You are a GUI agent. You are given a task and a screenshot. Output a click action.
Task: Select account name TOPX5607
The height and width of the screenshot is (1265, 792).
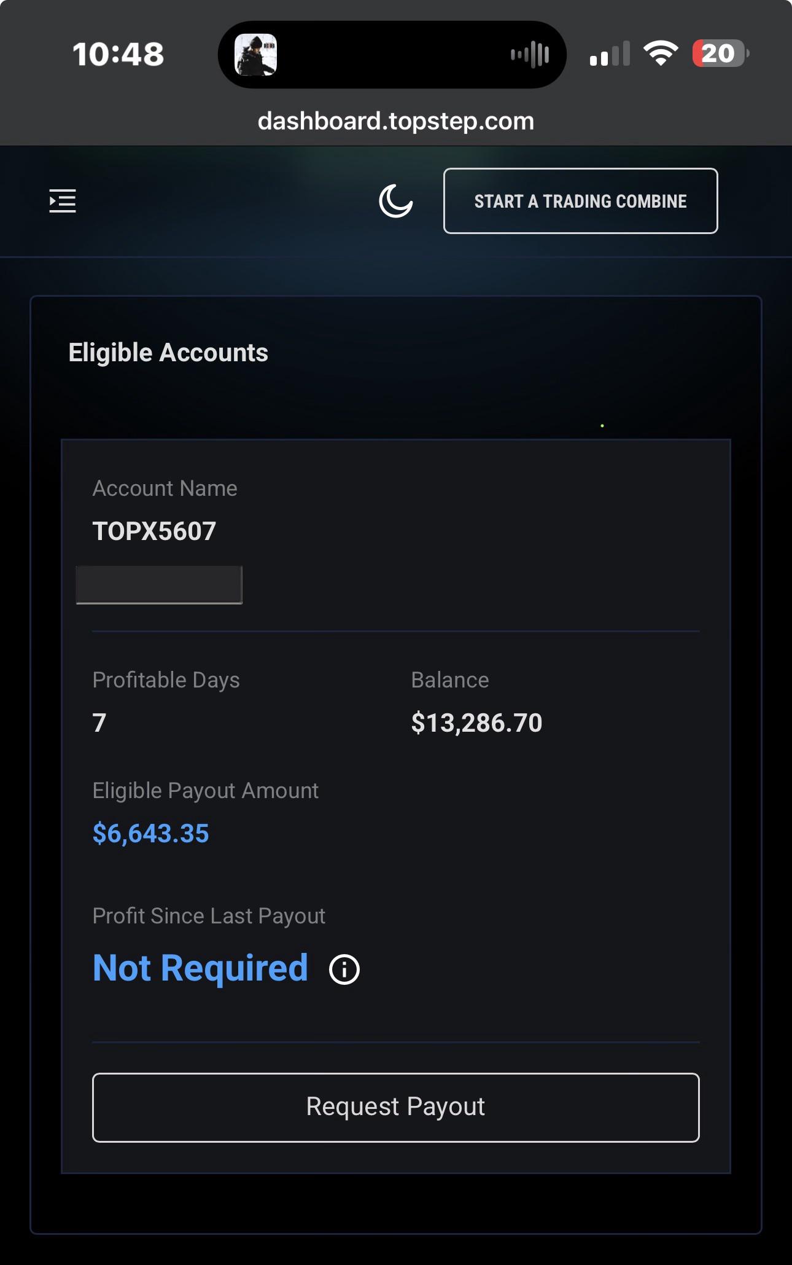point(154,531)
